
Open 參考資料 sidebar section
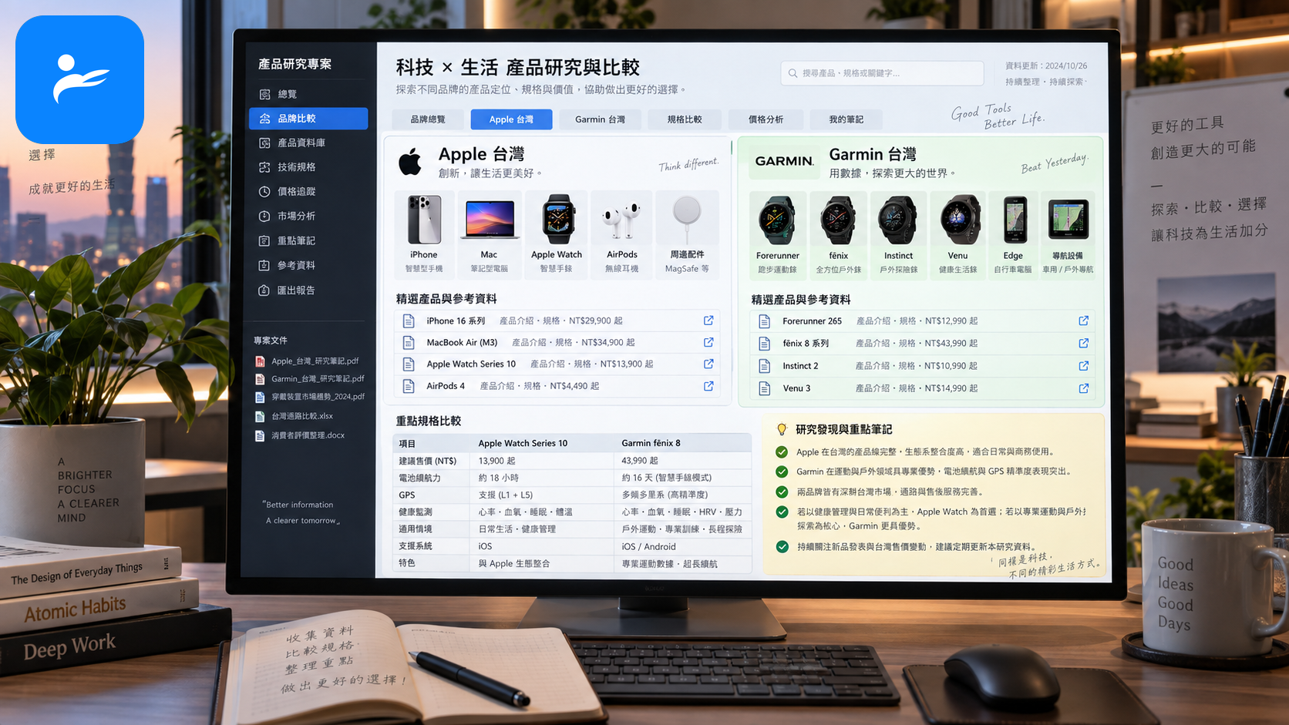pyautogui.click(x=308, y=265)
